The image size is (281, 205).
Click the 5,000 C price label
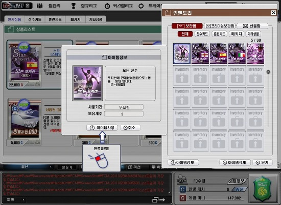coord(17,143)
